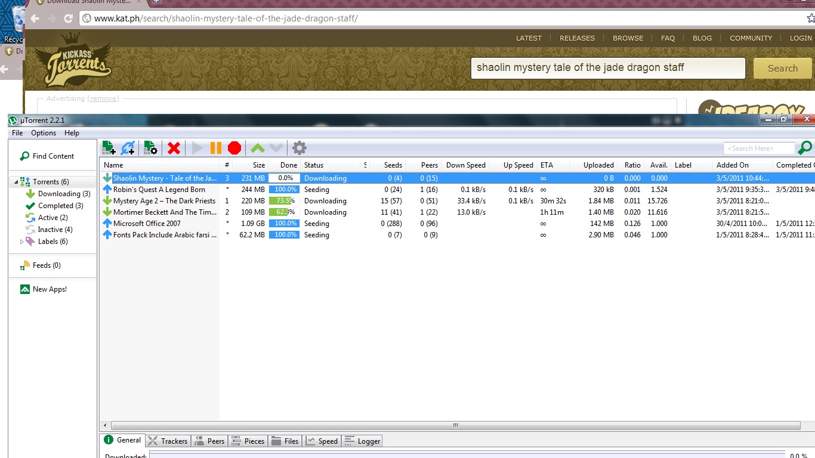
Task: Click the Inactive category icon in sidebar
Action: coord(30,230)
